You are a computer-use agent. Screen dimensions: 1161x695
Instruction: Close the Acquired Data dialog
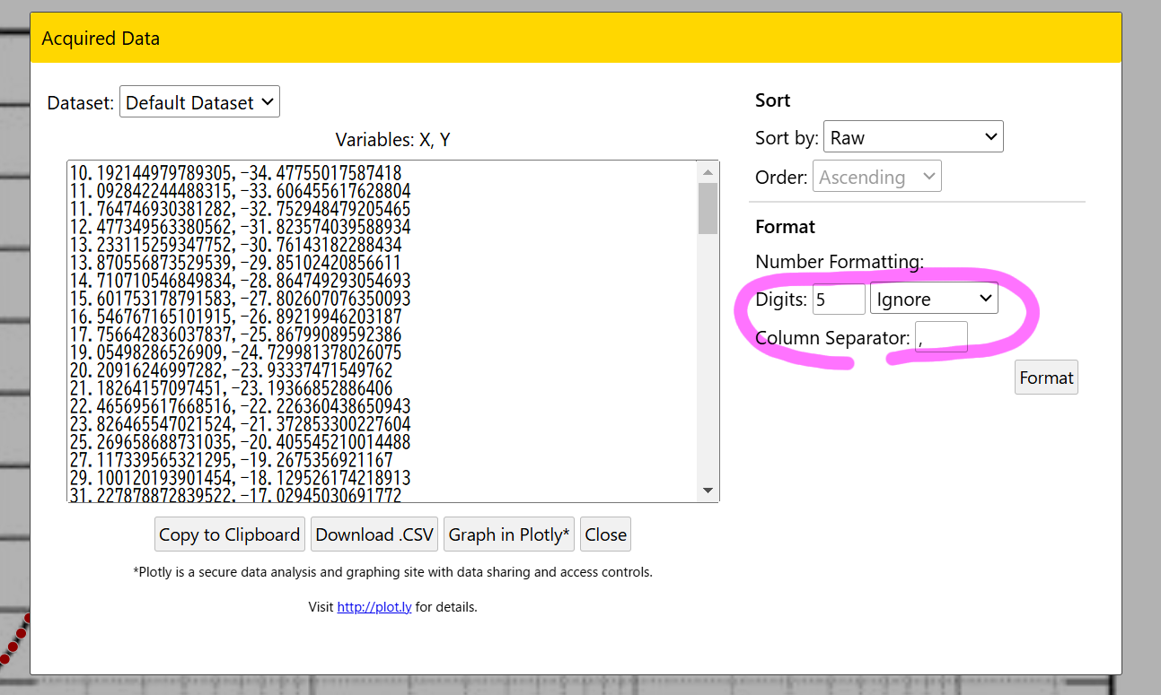coord(605,534)
